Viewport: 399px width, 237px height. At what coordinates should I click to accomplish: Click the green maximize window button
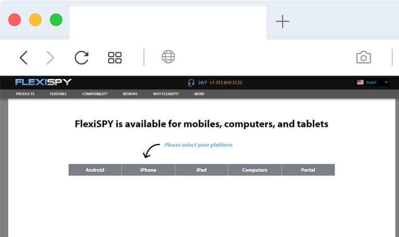click(x=56, y=20)
